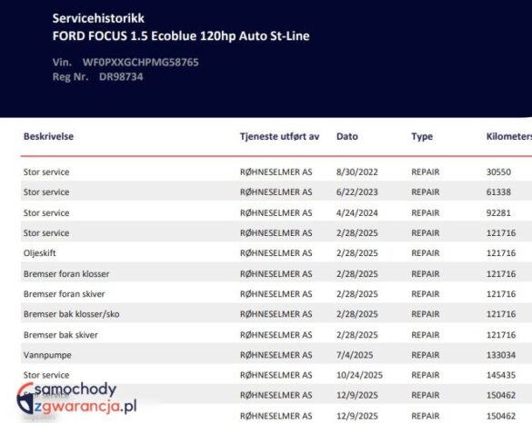Select the Dato column header
532x423 pixels.
click(347, 136)
